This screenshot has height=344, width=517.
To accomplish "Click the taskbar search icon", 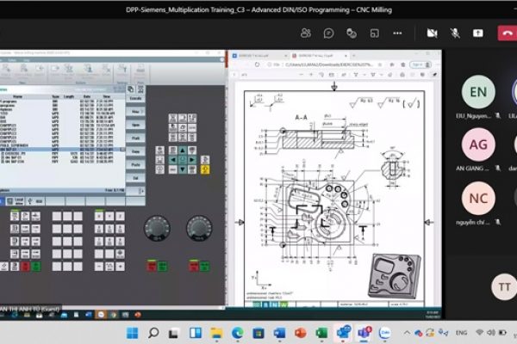I will [153, 333].
